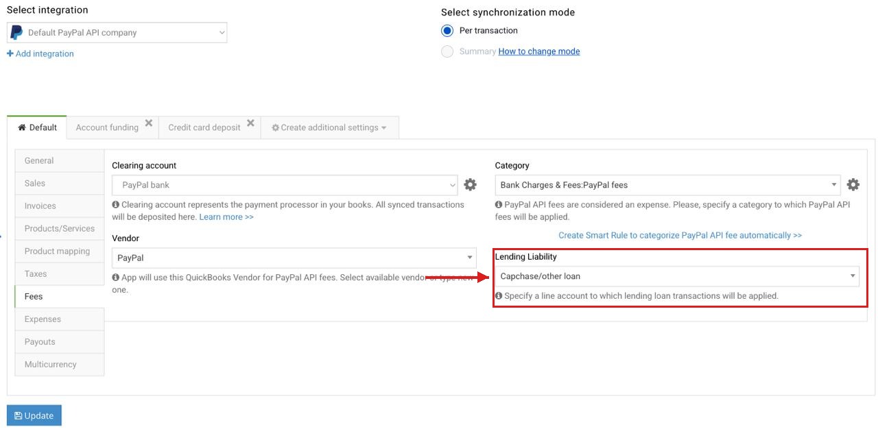The image size is (878, 442).
Task: Open the Category Bank Charges & Fees dropdown
Action: point(667,185)
